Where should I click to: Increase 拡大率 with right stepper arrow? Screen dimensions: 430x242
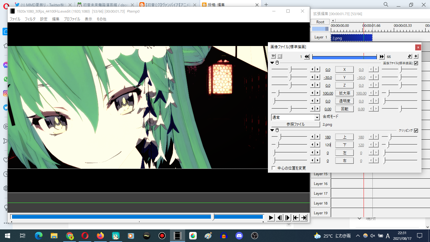point(318,93)
